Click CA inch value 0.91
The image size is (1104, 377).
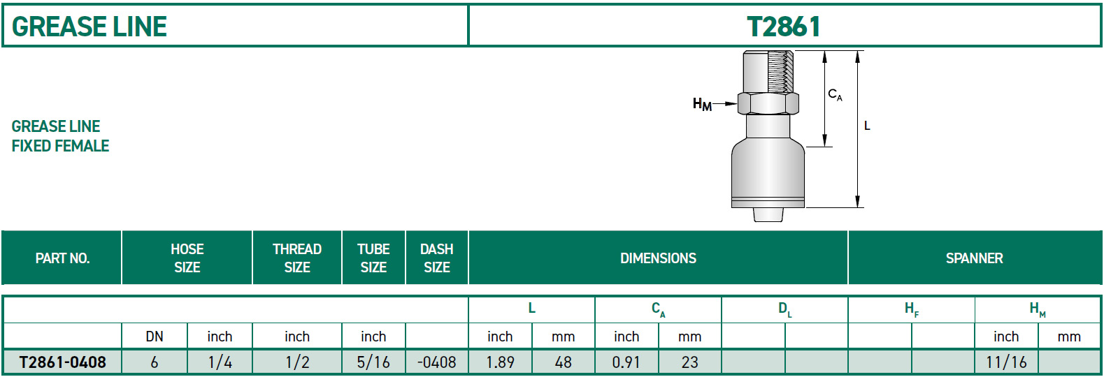626,362
